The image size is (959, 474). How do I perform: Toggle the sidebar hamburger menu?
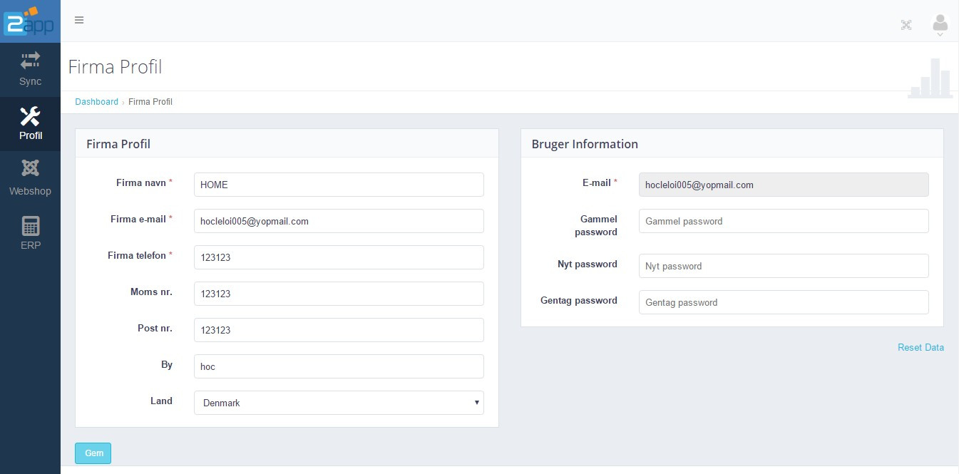pos(79,20)
